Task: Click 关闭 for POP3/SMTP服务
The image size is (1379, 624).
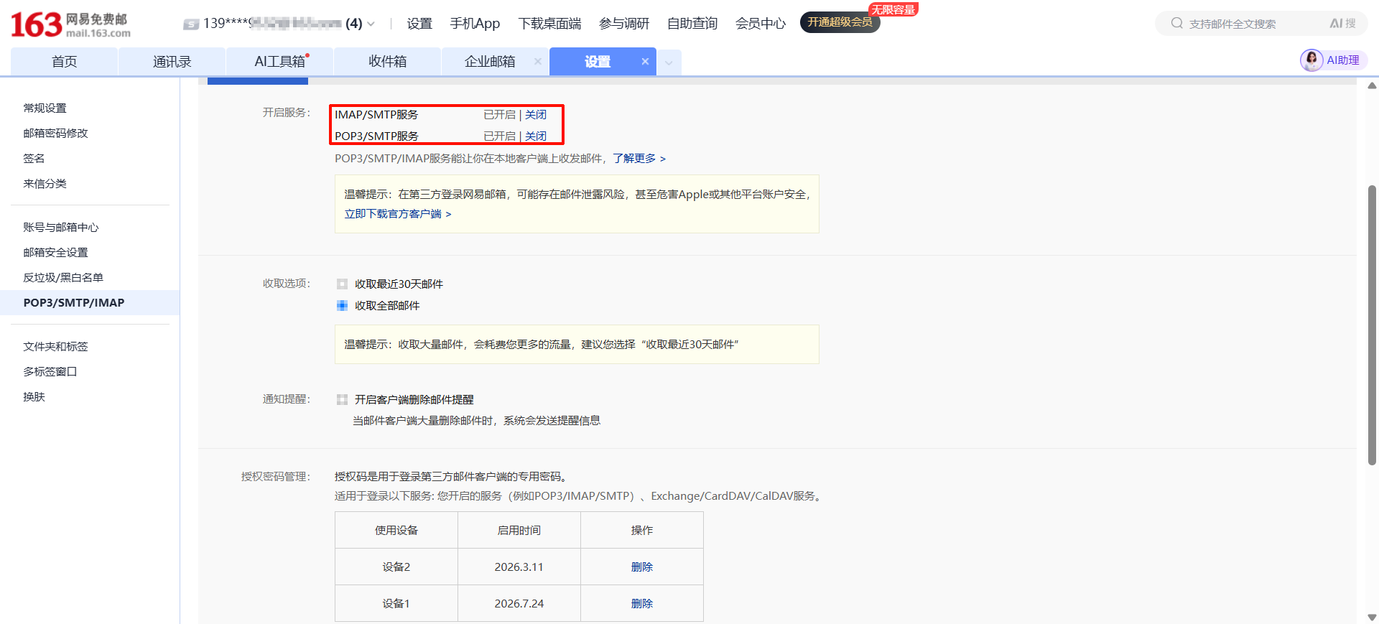Action: click(536, 136)
